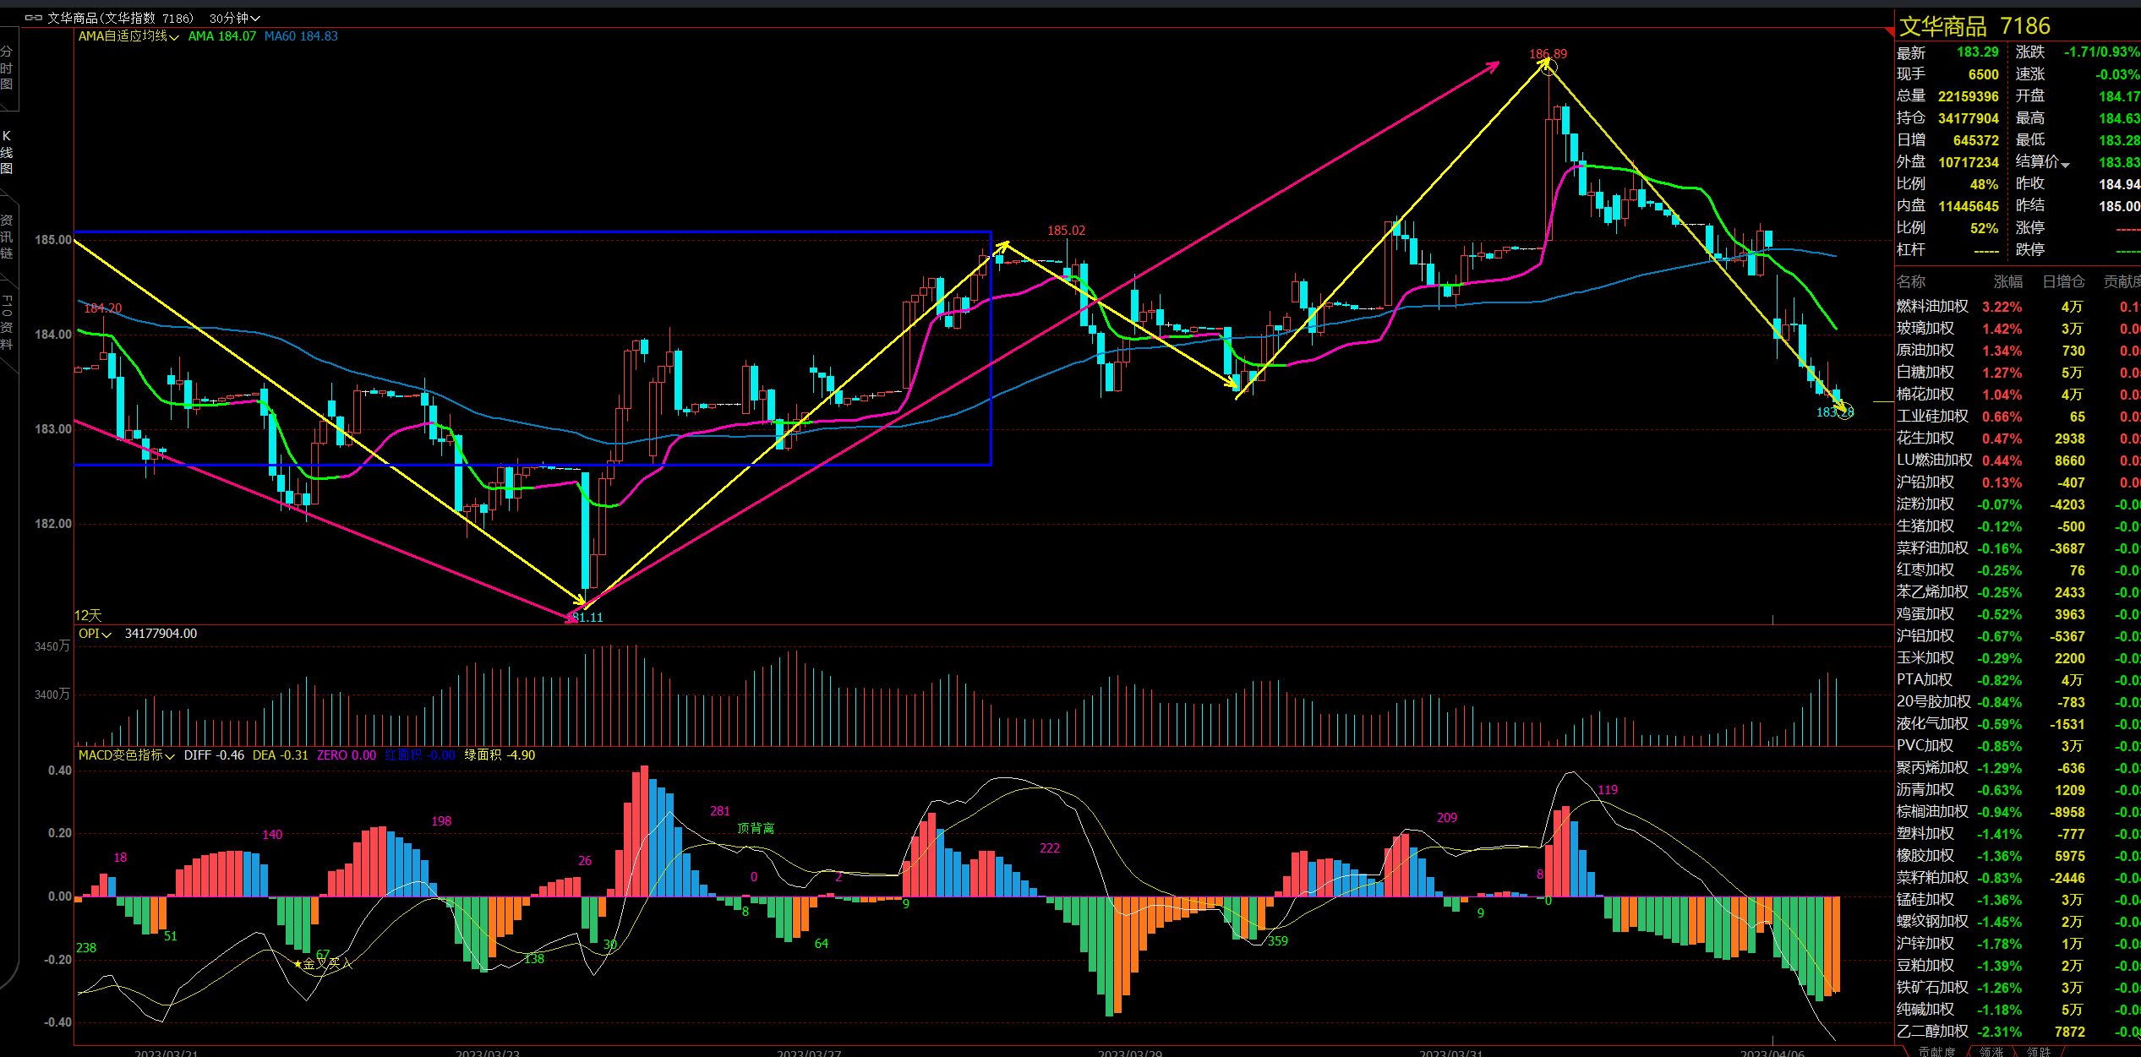Expand the MACD变色指标 indicator dropdown
The width and height of the screenshot is (2141, 1057).
point(170,756)
